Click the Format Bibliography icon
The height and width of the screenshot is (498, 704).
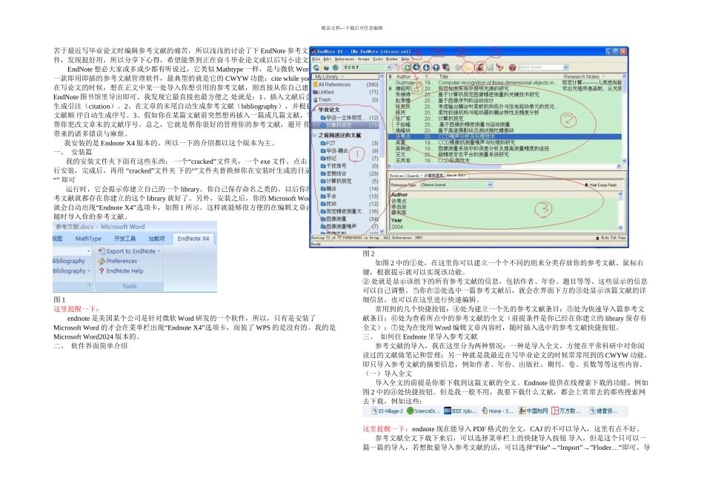pos(491,67)
